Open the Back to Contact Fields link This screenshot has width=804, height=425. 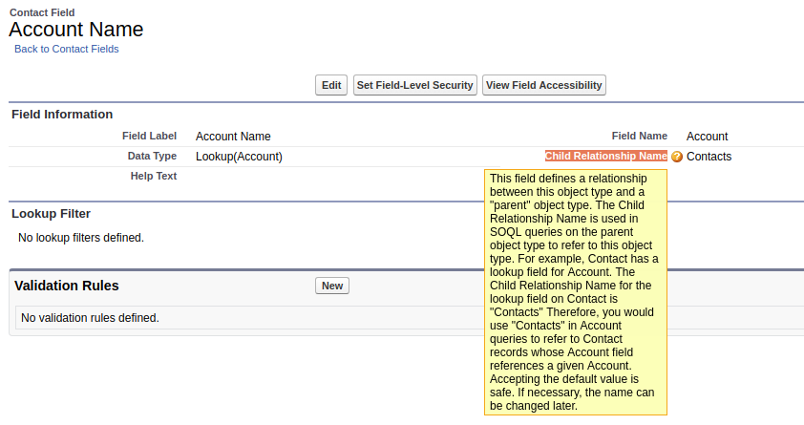(x=67, y=49)
